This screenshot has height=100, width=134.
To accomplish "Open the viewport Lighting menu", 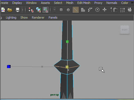I will 11,17.
